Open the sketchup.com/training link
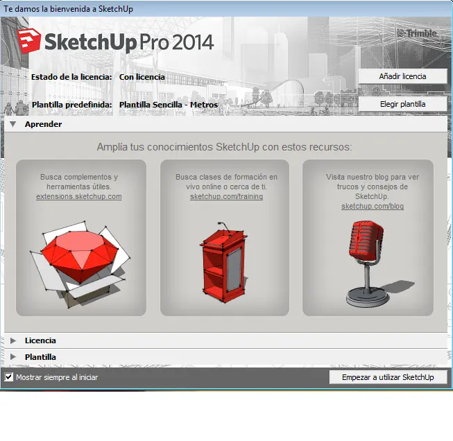 [226, 196]
